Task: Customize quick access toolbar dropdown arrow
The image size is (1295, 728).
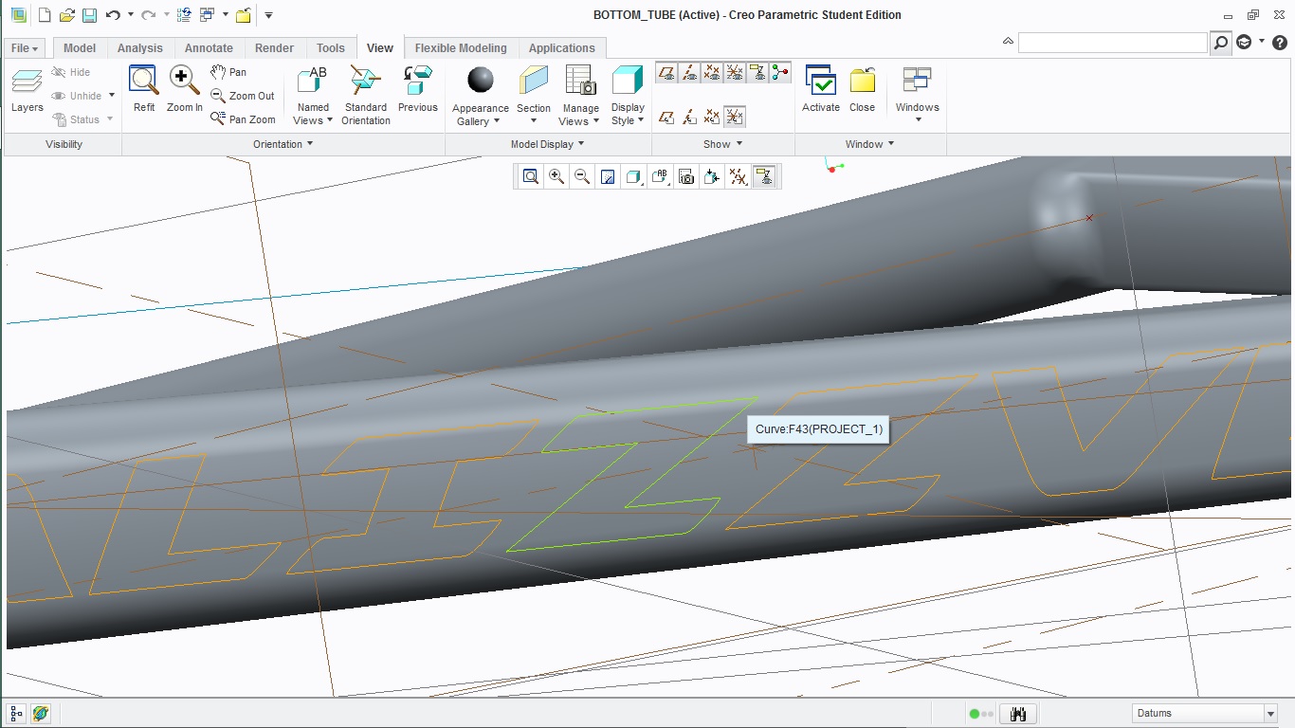Action: tap(269, 15)
